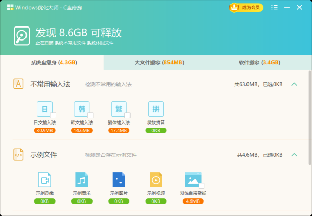Image resolution: width=312 pixels, height=216 pixels.
Task: Collapse the 示例文件 section chevron
Action: pyautogui.click(x=294, y=155)
